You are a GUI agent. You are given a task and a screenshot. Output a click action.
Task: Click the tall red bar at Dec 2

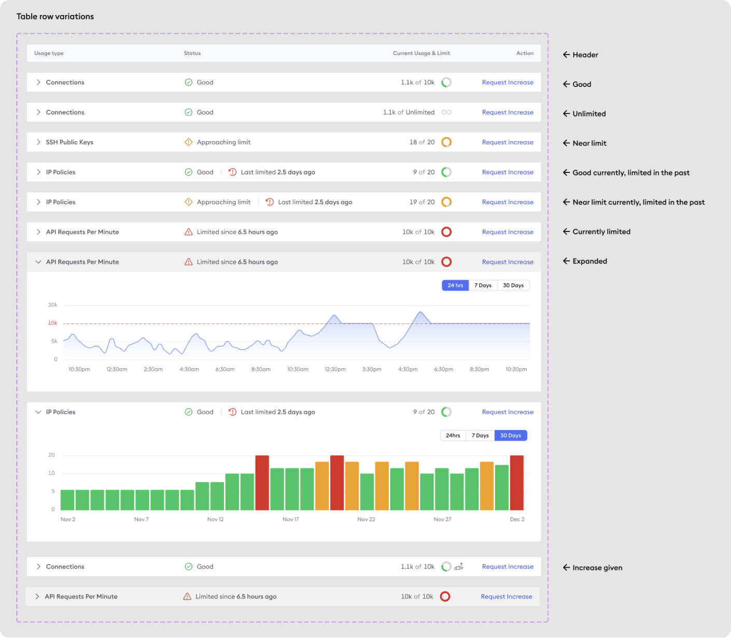pyautogui.click(x=517, y=483)
